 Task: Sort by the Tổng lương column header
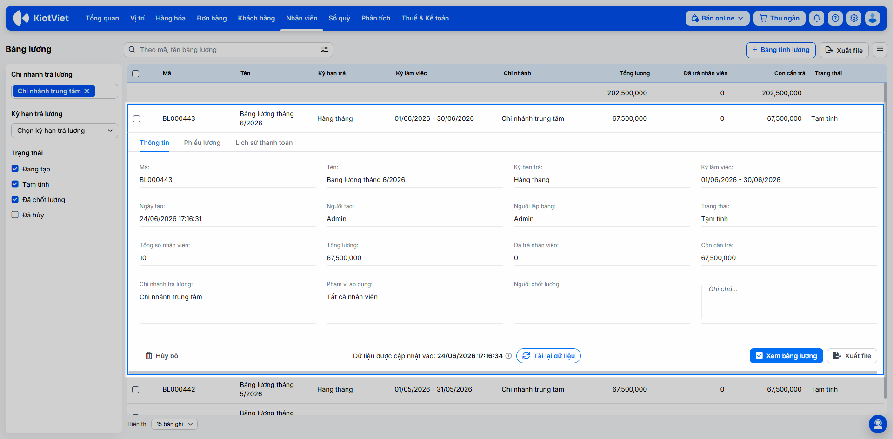634,73
